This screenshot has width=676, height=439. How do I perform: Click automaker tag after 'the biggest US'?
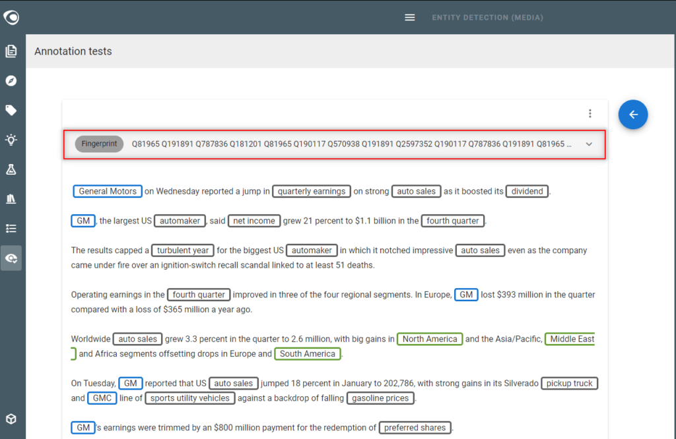(x=312, y=250)
